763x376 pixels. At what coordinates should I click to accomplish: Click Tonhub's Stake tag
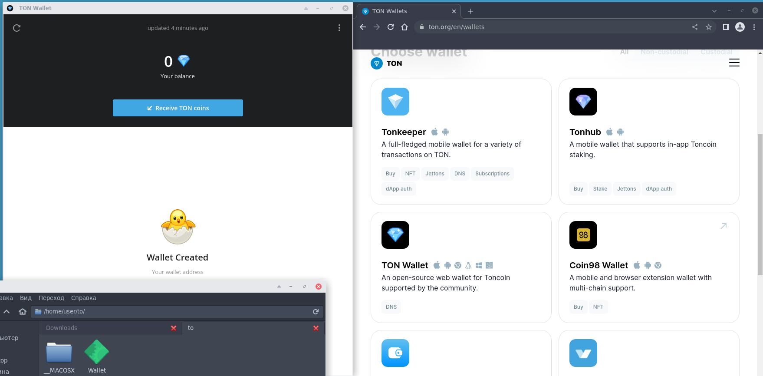[600, 189]
